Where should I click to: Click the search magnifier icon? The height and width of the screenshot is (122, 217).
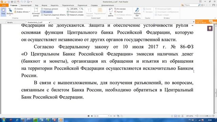click(199, 5)
